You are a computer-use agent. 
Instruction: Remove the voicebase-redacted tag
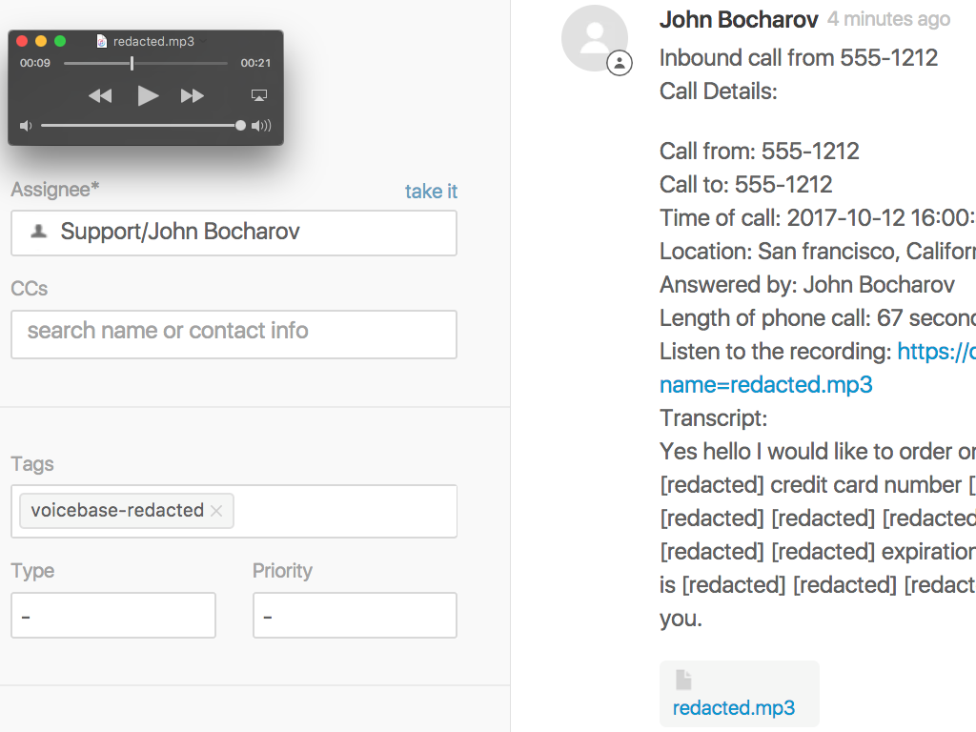coord(216,511)
